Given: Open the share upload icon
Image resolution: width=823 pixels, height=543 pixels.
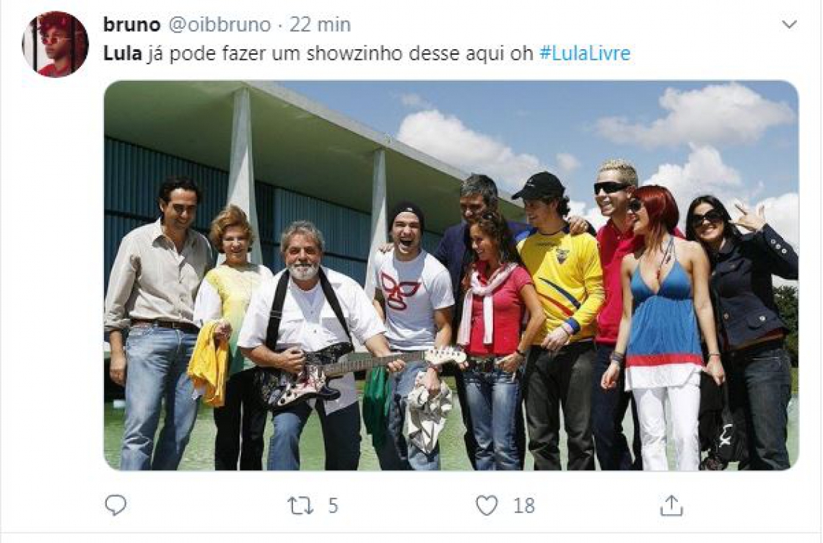Looking at the screenshot, I should (671, 506).
